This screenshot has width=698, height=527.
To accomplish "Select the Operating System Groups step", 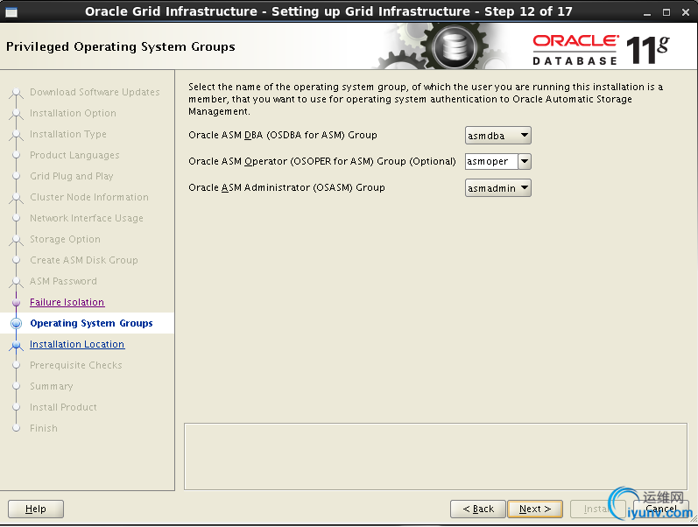I will coord(91,323).
